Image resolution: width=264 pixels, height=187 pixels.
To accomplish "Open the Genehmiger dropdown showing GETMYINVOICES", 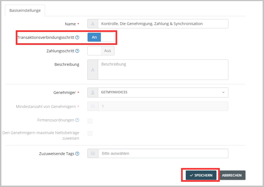I will [x=163, y=93].
